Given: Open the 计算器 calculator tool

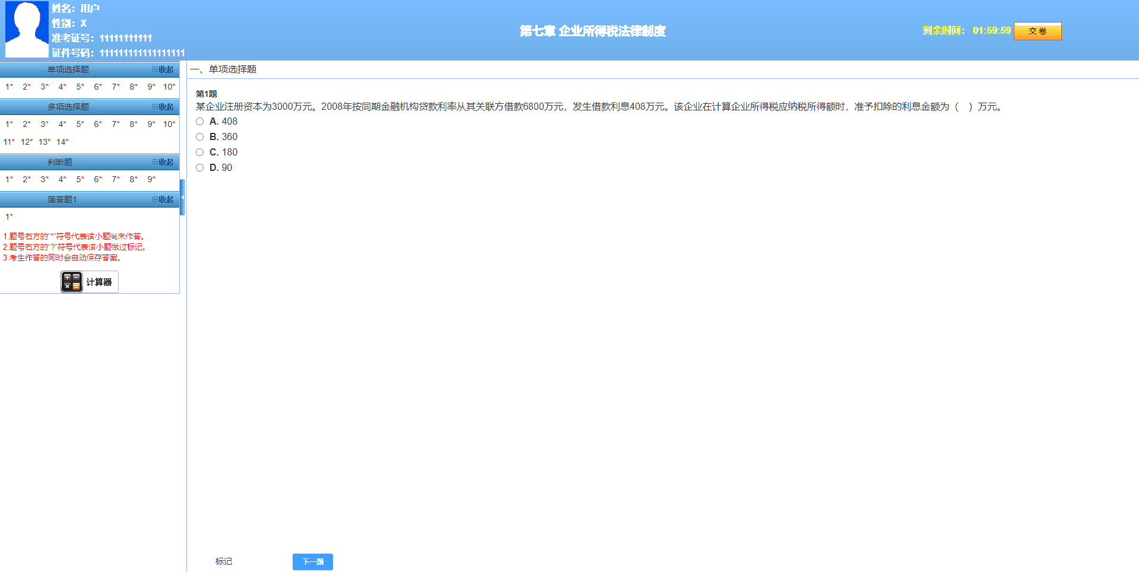Looking at the screenshot, I should tap(89, 281).
